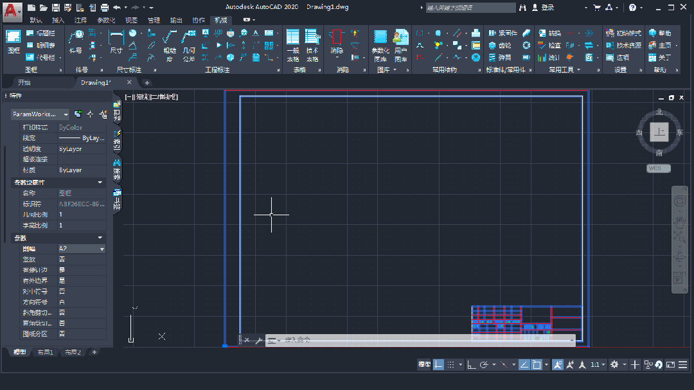Open the 技术表格 technical table tool
This screenshot has height=390, width=694.
click(x=312, y=46)
